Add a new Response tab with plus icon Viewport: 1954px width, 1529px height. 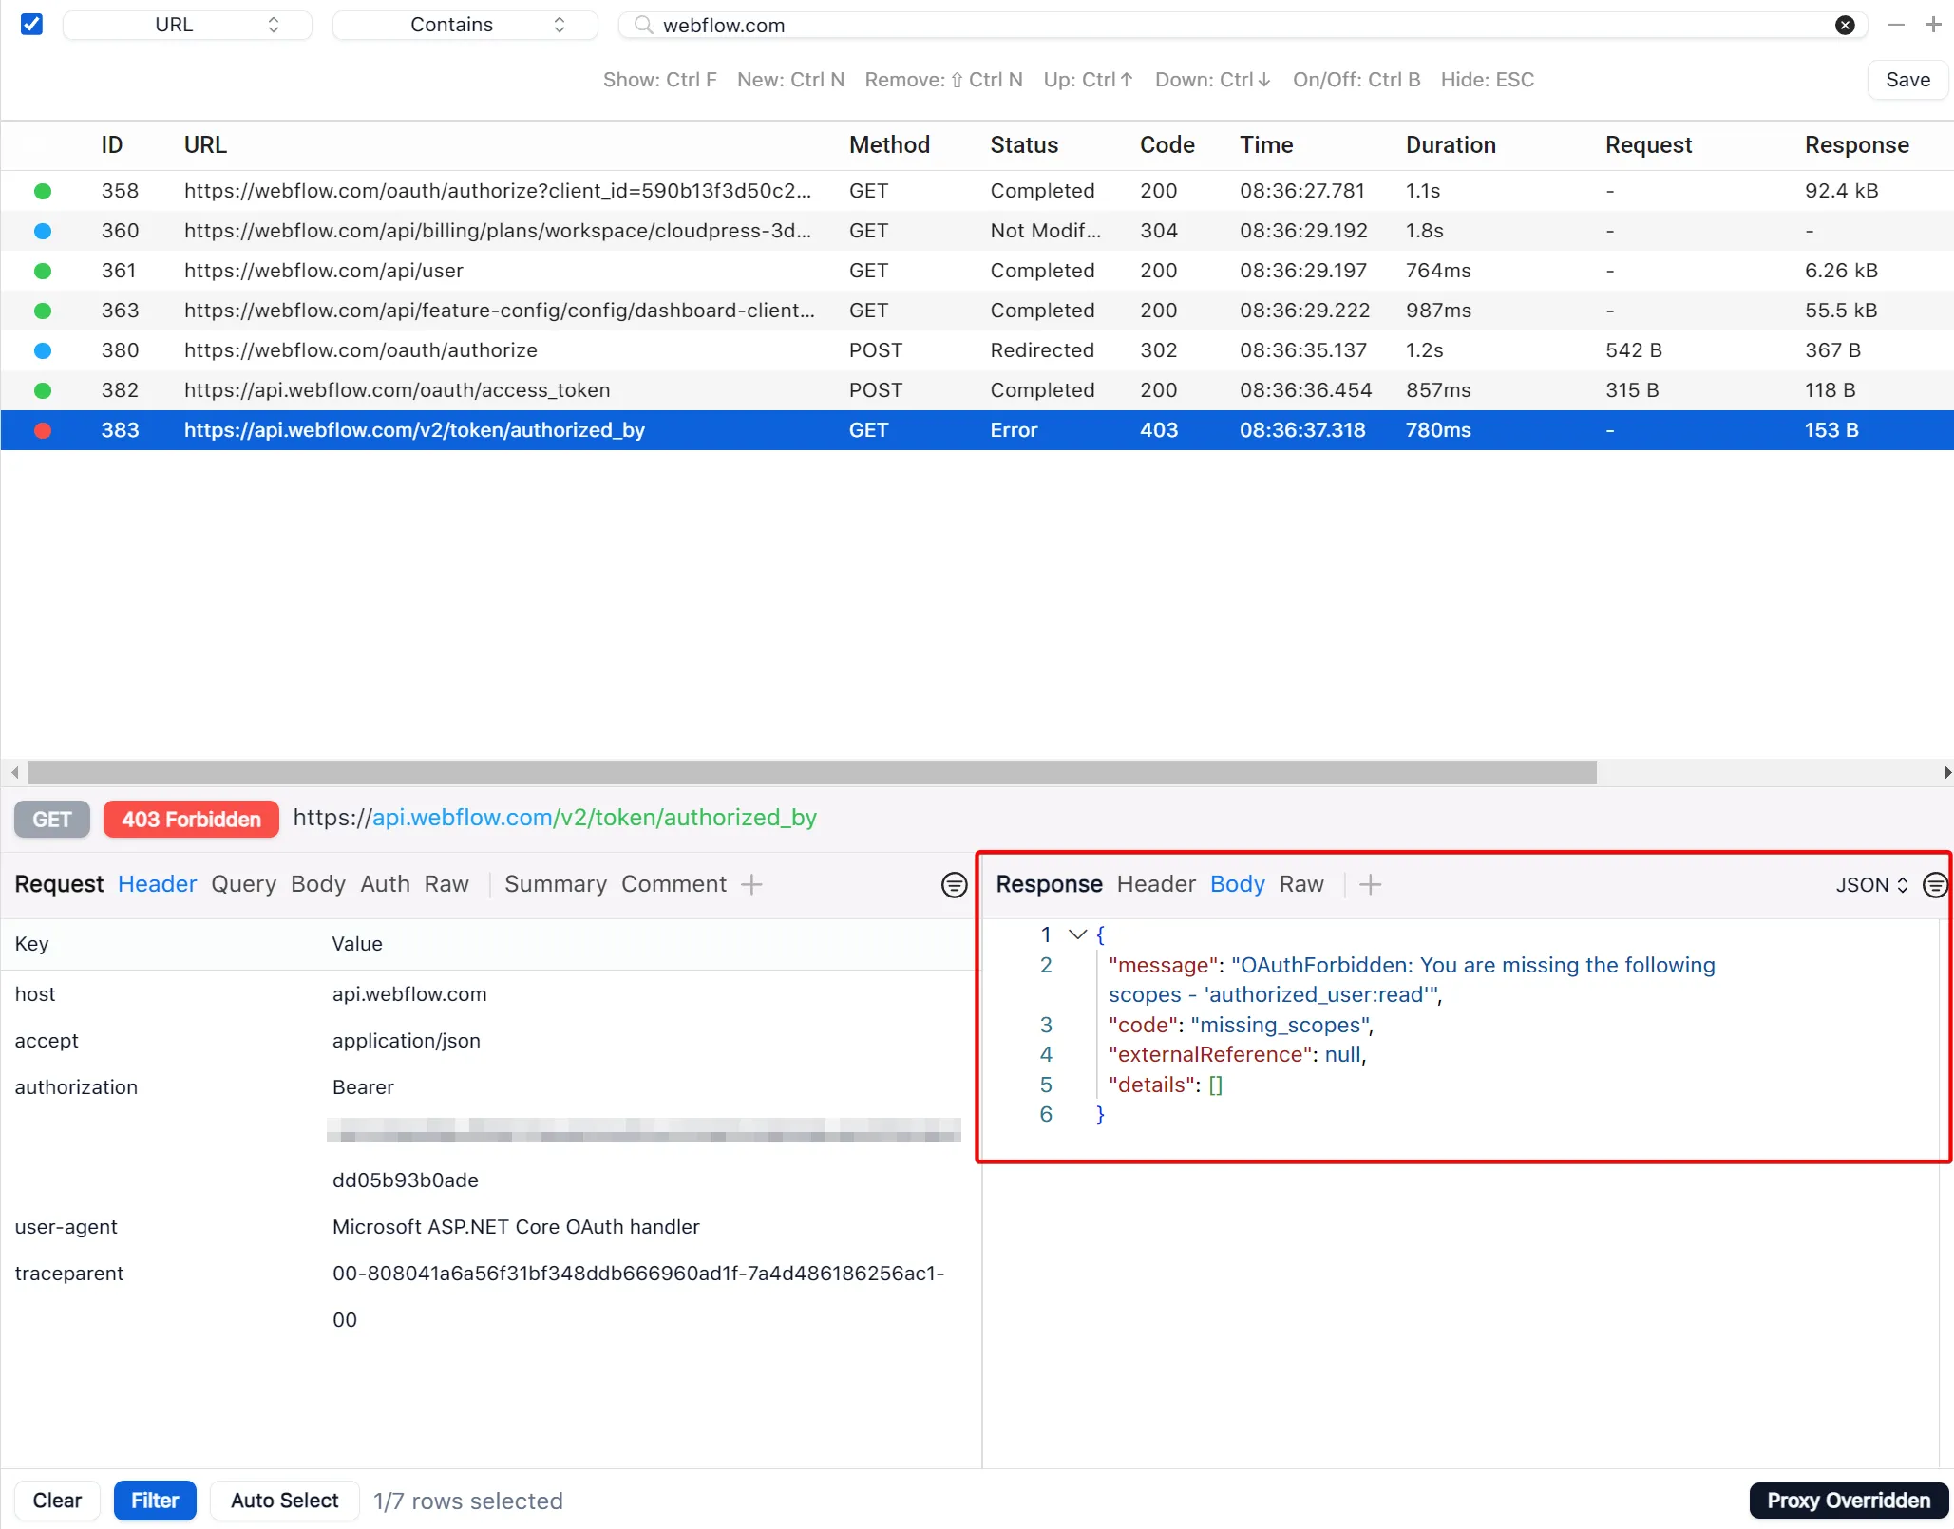pyautogui.click(x=1369, y=884)
